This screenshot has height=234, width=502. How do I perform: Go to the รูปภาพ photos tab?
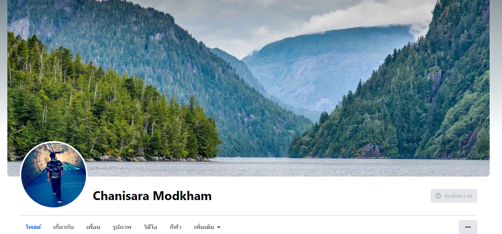122,227
